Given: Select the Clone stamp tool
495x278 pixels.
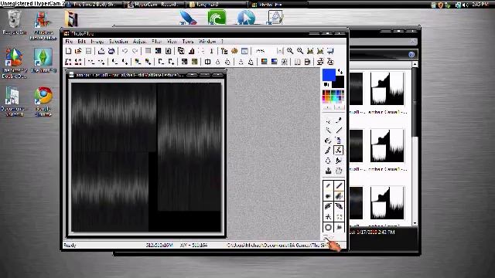Looking at the screenshot, I should [328, 171].
